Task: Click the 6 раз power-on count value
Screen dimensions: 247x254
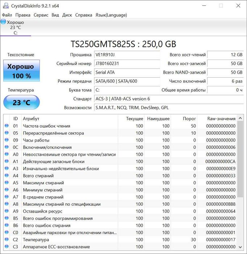Action: (x=225, y=81)
